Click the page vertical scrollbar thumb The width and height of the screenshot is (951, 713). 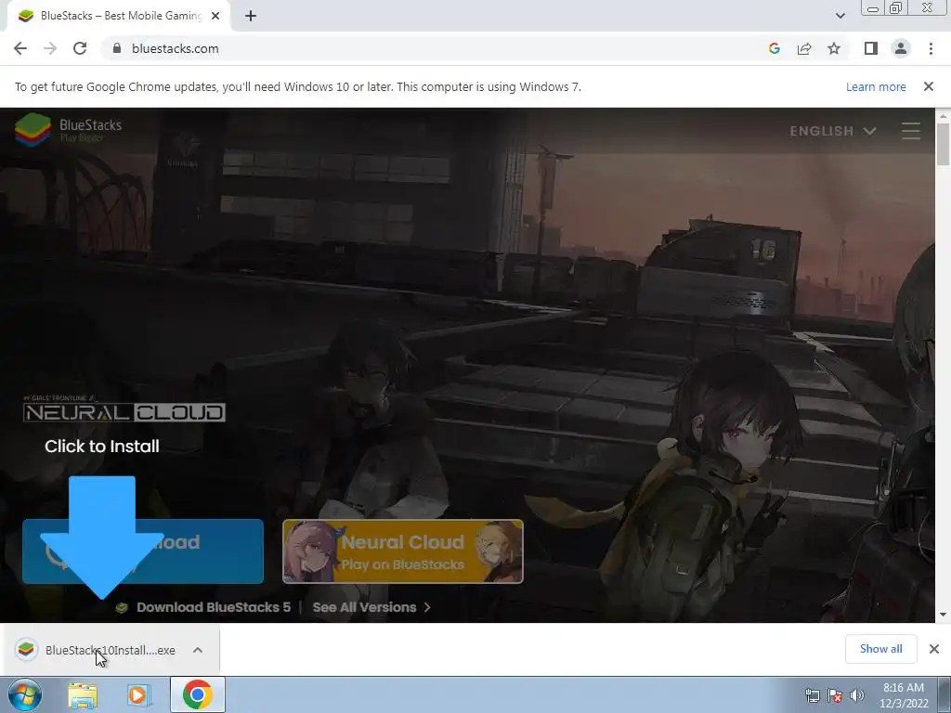point(943,144)
